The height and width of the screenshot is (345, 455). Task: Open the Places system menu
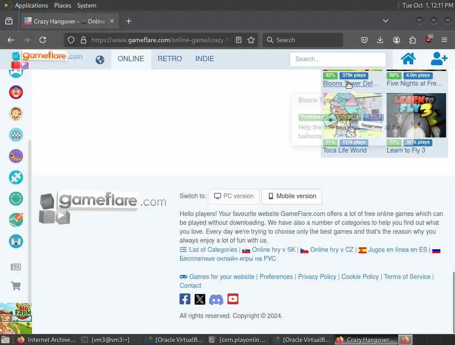[x=63, y=5]
